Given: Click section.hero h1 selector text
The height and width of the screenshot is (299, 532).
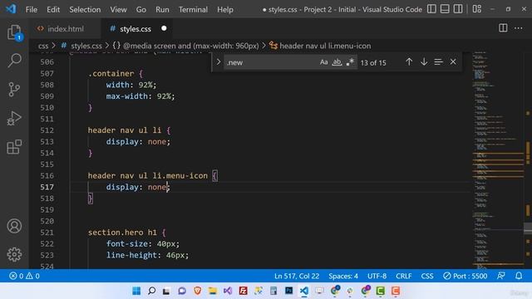Looking at the screenshot, I should point(122,233).
